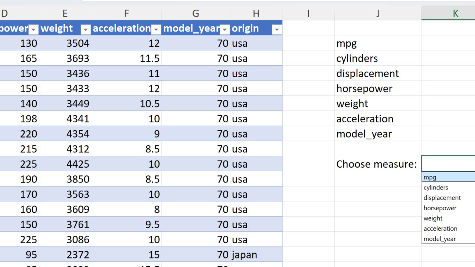
Task: Open the horsepower column filter dropdown
Action: point(33,29)
